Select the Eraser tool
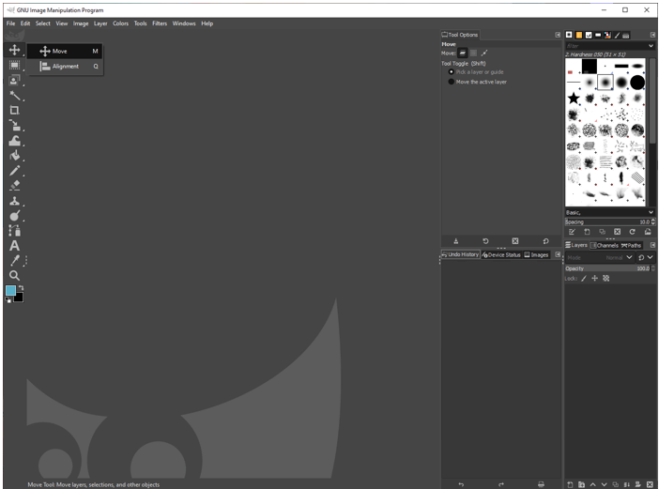The width and height of the screenshot is (659, 489). pyautogui.click(x=15, y=185)
